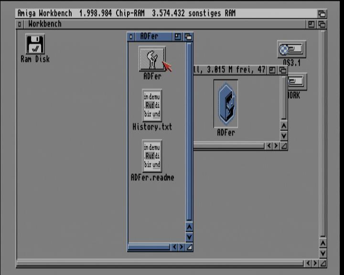
Task: Click left arrow in ADFer window scrollbar
Action: click(x=174, y=247)
